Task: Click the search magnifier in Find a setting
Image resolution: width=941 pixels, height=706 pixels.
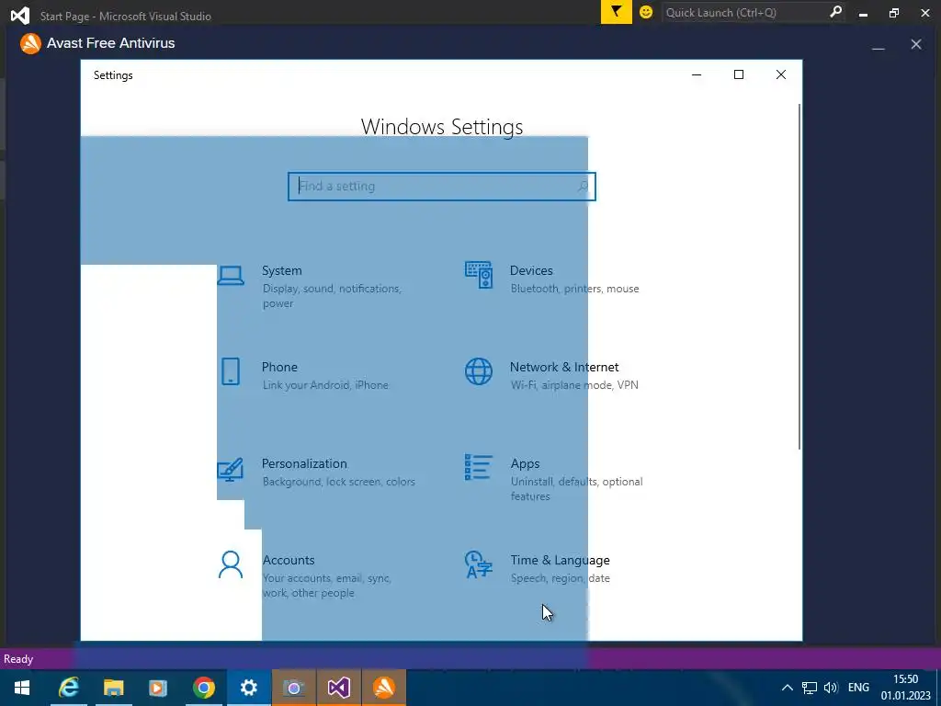Action: pyautogui.click(x=583, y=186)
